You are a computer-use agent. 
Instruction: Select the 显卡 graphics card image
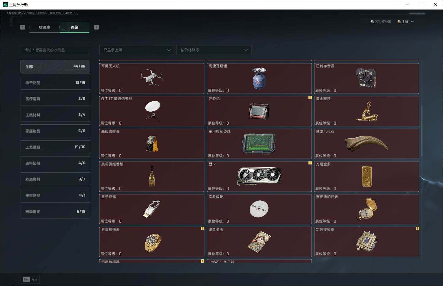pos(259,176)
